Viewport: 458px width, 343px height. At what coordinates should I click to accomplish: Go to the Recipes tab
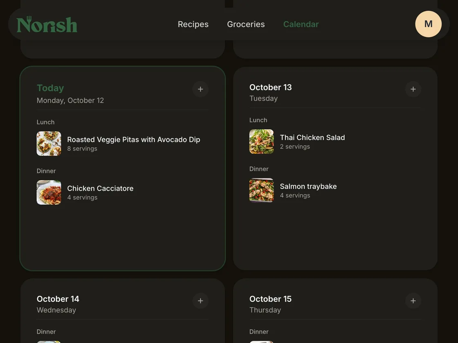pyautogui.click(x=193, y=24)
